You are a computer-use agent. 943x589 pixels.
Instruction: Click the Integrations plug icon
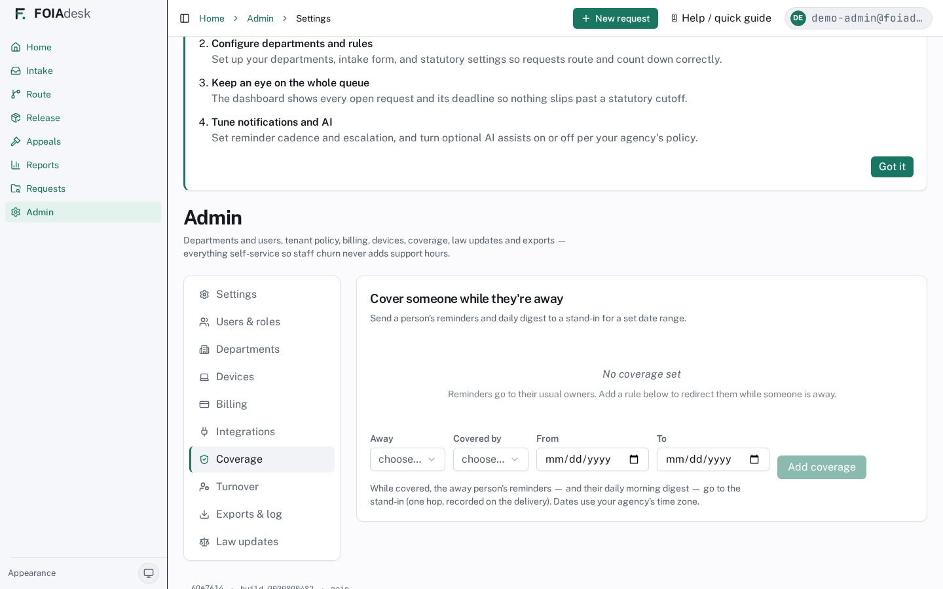coord(204,432)
